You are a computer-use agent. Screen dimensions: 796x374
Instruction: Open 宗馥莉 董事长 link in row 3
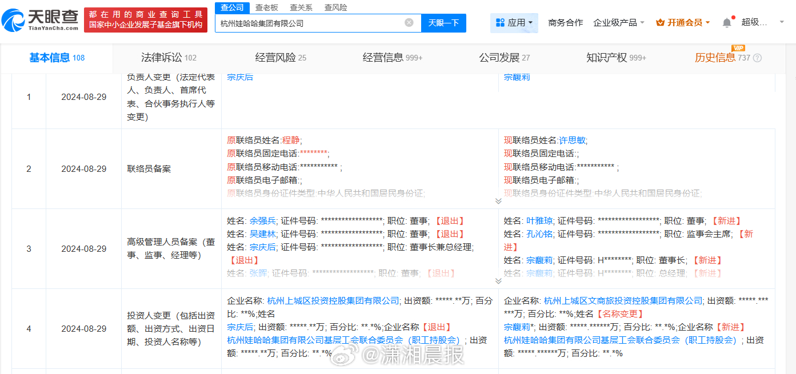[x=539, y=260]
